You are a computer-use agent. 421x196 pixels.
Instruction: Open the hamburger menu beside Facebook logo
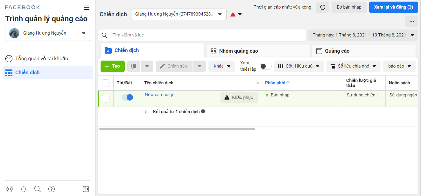pos(87,7)
